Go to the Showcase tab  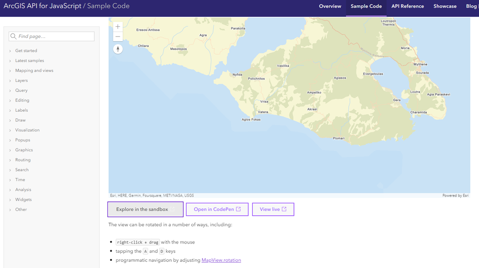coord(445,7)
